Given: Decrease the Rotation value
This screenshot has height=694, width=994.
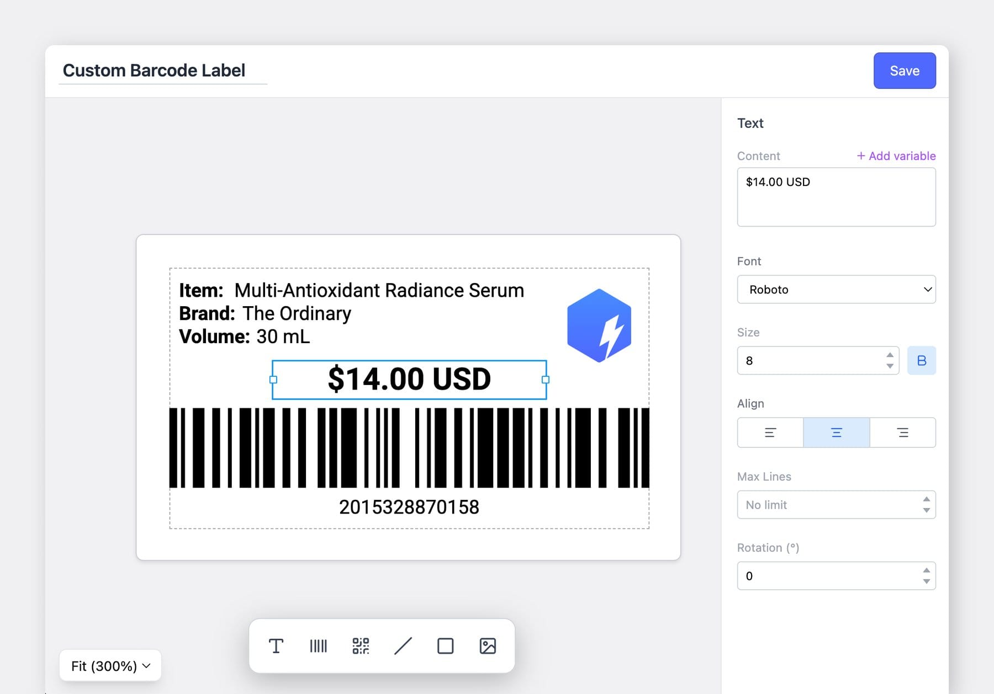Looking at the screenshot, I should point(927,581).
